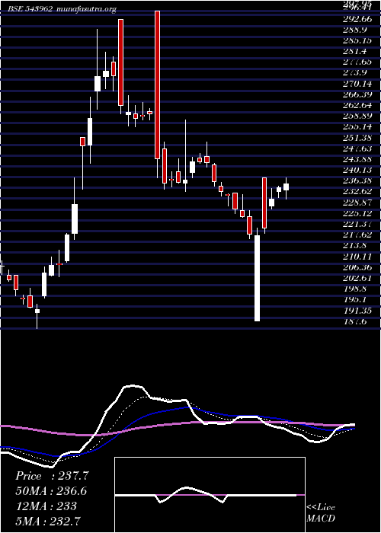Screen dimensions: 381x533
Task: Click the 281.4 price level label
Action: point(355,51)
